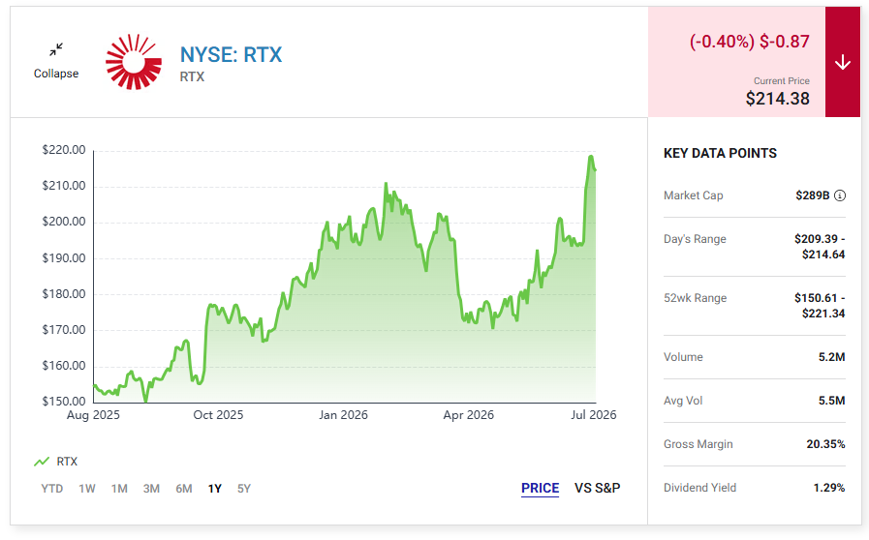Click the Oct 2025 x-axis label
This screenshot has height=540, width=869.
(218, 415)
